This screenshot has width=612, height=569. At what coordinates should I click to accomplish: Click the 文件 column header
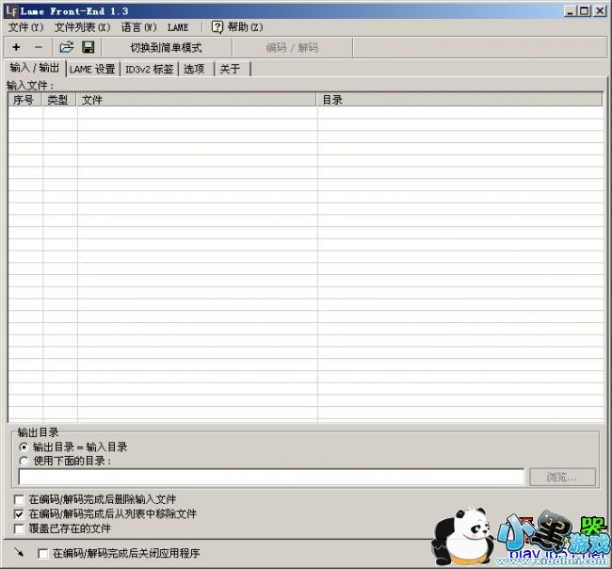tap(197, 100)
